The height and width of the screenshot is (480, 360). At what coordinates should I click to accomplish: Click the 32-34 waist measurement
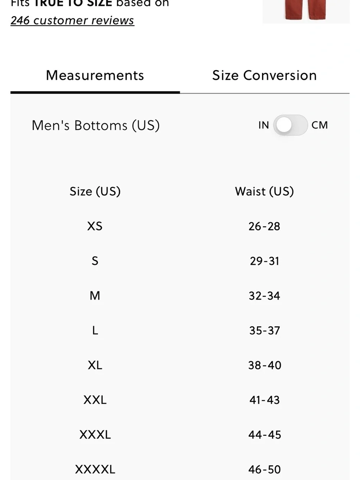[265, 296]
